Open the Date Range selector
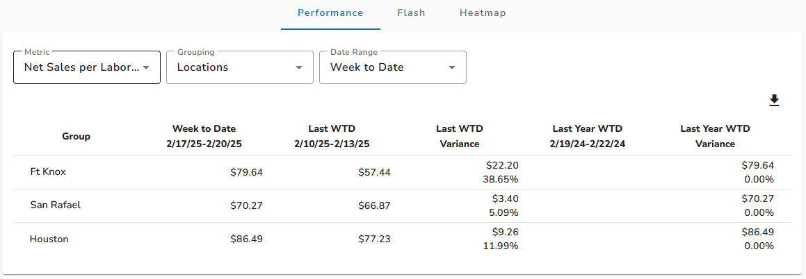This screenshot has width=806, height=279. [393, 67]
